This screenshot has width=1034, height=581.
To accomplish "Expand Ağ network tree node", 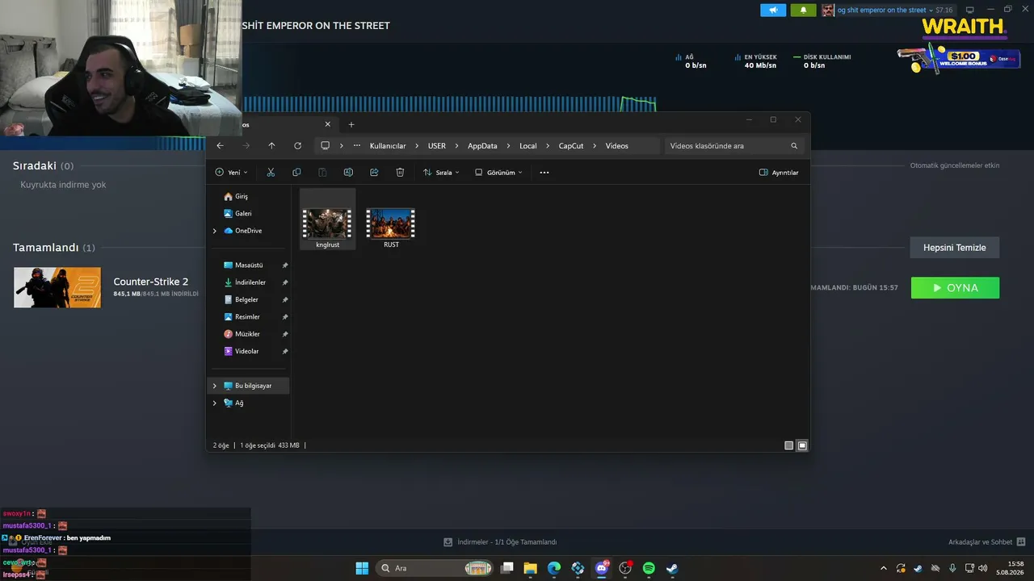I will [215, 403].
